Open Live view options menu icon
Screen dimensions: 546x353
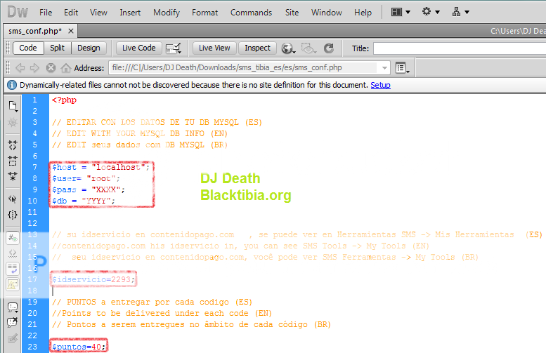[x=403, y=68]
